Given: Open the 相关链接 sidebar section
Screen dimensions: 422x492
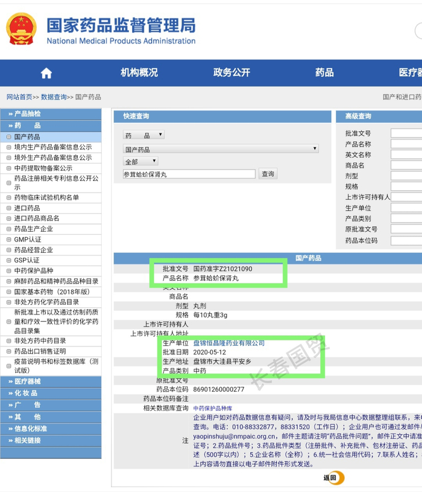Looking at the screenshot, I should (51, 441).
